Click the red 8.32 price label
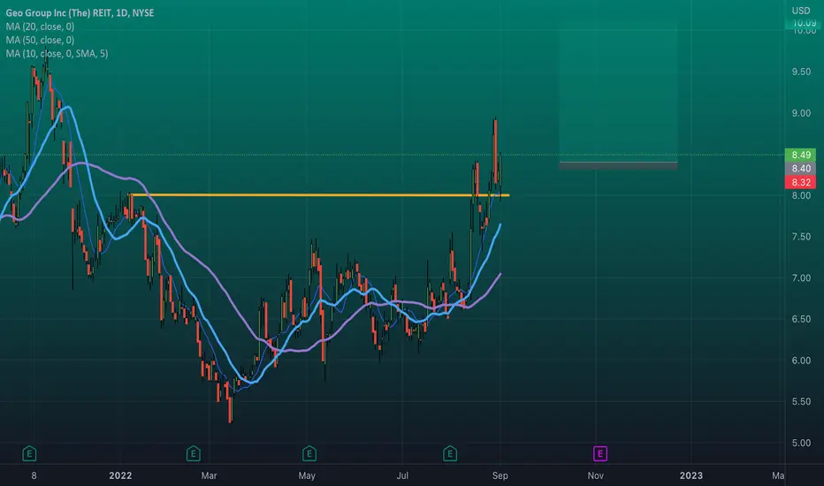The width and height of the screenshot is (824, 486). click(800, 182)
